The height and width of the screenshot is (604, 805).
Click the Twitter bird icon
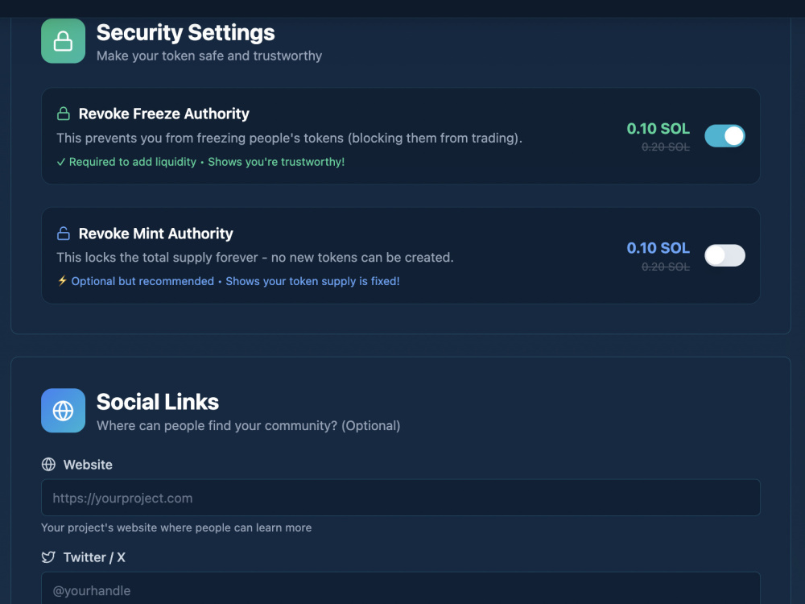(x=48, y=557)
